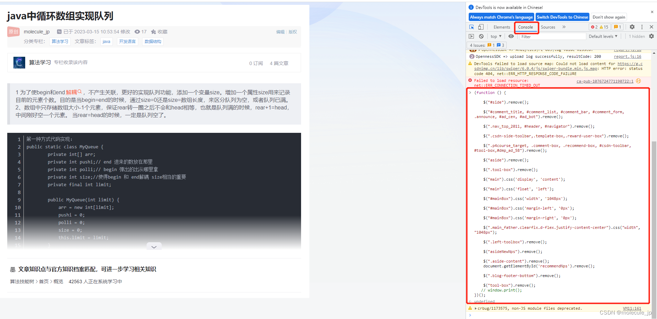Click 概览 breadcrumb link

pyautogui.click(x=58, y=281)
